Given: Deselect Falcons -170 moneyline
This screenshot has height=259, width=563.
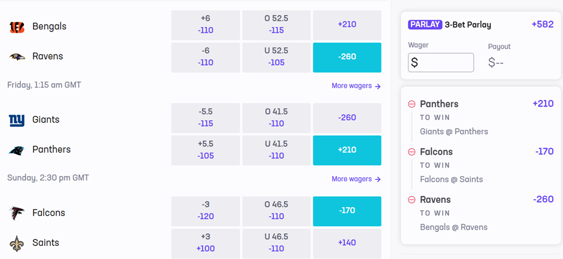Looking at the screenshot, I should pyautogui.click(x=347, y=211).
